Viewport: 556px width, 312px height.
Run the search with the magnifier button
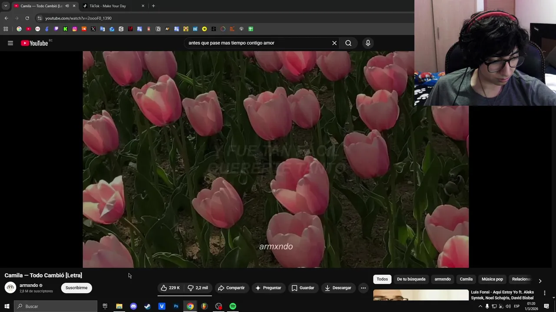tap(348, 43)
